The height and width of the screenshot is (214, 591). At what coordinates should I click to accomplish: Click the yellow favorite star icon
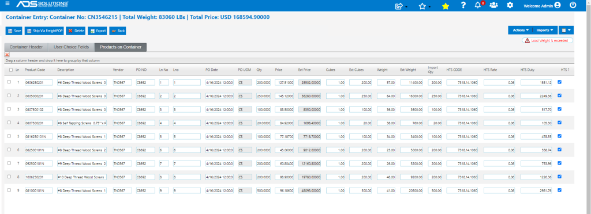point(446,6)
